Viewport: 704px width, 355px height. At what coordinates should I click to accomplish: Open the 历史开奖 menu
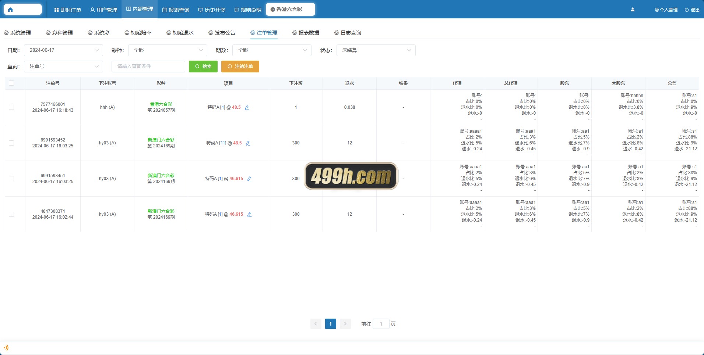pyautogui.click(x=212, y=10)
